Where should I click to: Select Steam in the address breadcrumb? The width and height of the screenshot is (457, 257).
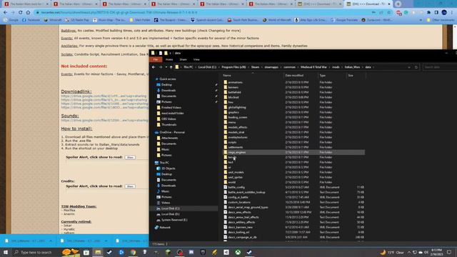[x=255, y=67]
